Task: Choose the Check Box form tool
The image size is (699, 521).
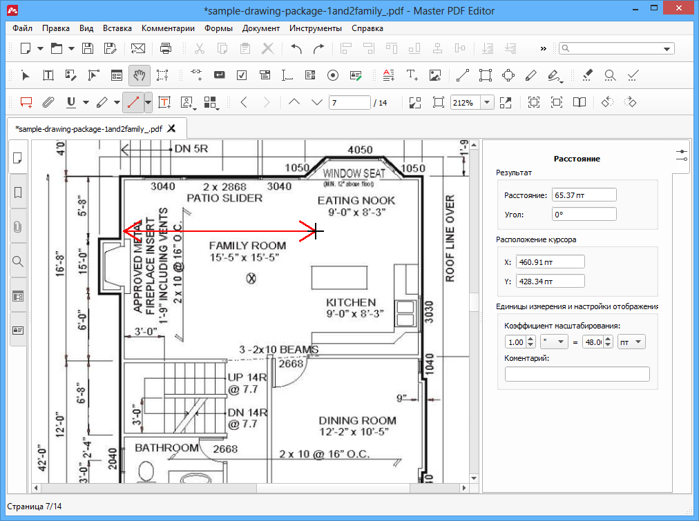Action: (x=242, y=75)
